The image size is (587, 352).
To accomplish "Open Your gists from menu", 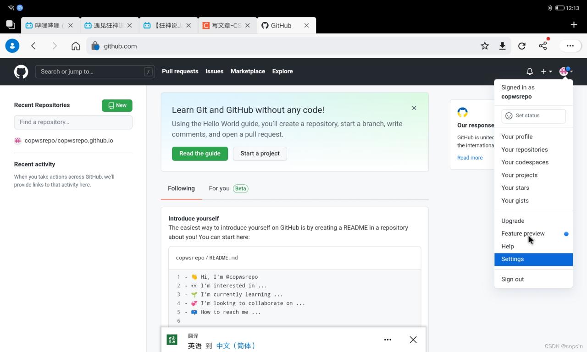I will click(x=533, y=201).
